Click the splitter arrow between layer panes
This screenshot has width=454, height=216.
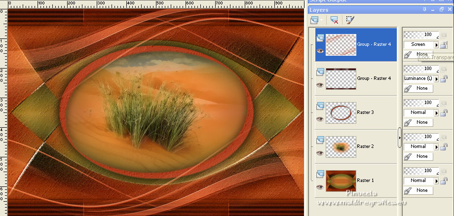400,138
